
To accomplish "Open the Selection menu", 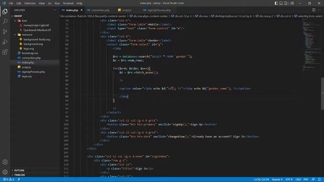I will coord(30,4).
